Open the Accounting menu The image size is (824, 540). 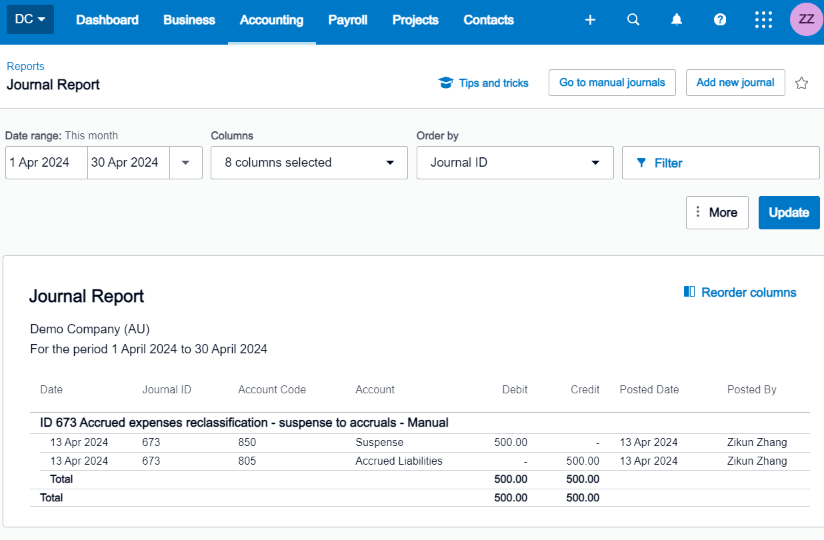271,20
